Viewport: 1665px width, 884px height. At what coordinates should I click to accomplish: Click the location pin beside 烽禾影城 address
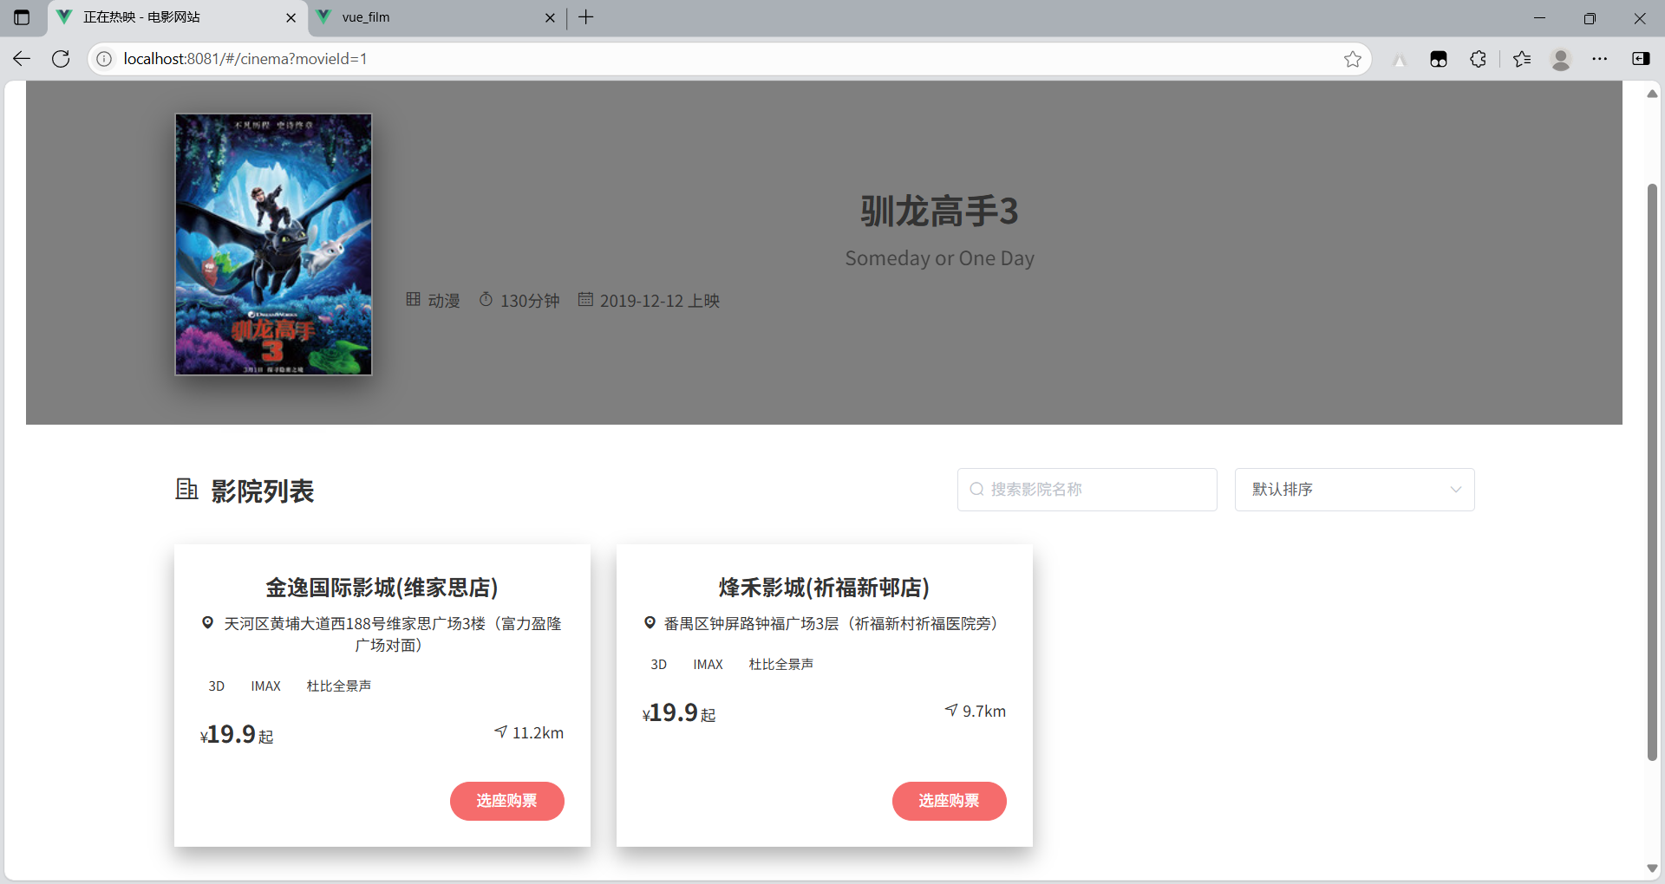pos(650,623)
